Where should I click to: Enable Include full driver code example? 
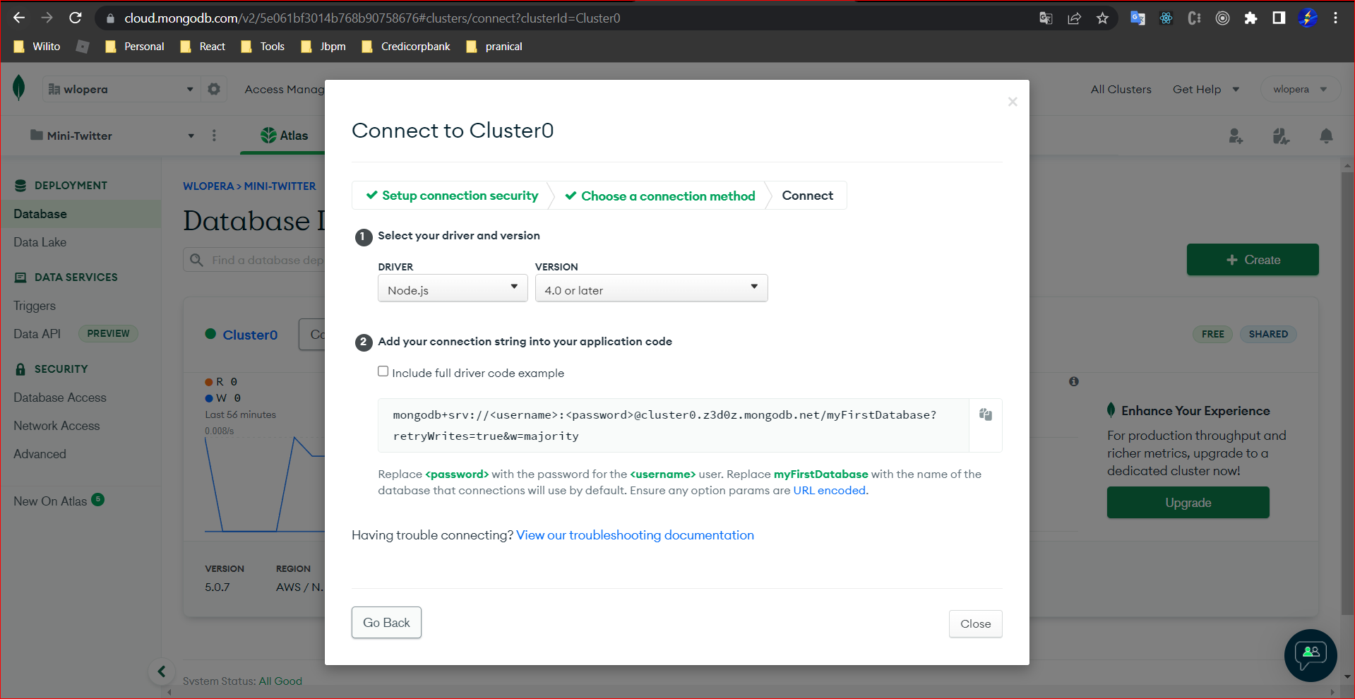tap(383, 371)
